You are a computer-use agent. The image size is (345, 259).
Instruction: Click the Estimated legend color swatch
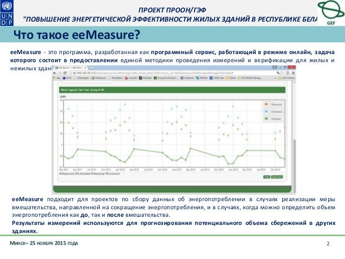tap(266, 111)
